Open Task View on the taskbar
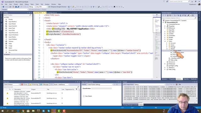This screenshot has height=113, width=201. click(13, 111)
